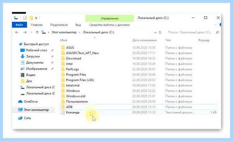Switch to the Поделиться ribbon tab

pyautogui.click(x=59, y=25)
